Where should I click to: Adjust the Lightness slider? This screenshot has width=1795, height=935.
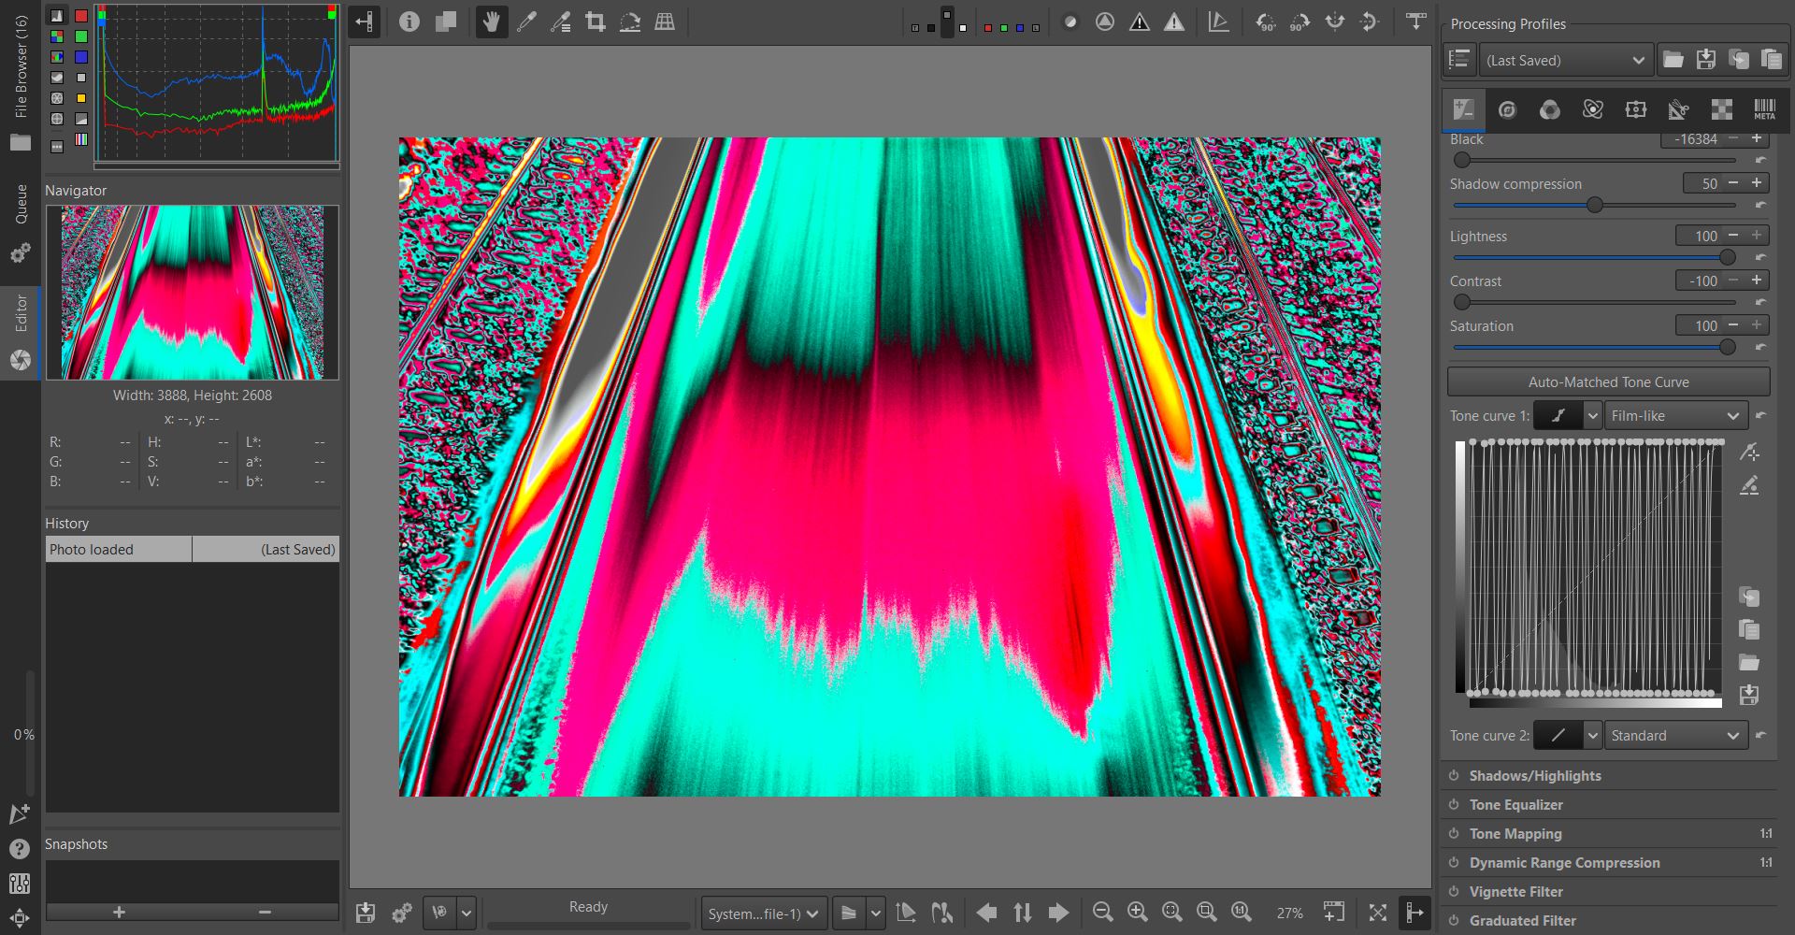[x=1595, y=257]
